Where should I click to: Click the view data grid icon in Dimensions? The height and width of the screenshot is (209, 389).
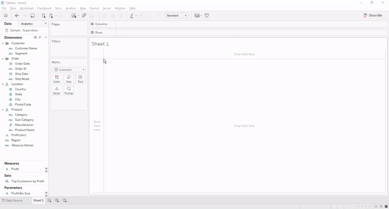pyautogui.click(x=35, y=37)
